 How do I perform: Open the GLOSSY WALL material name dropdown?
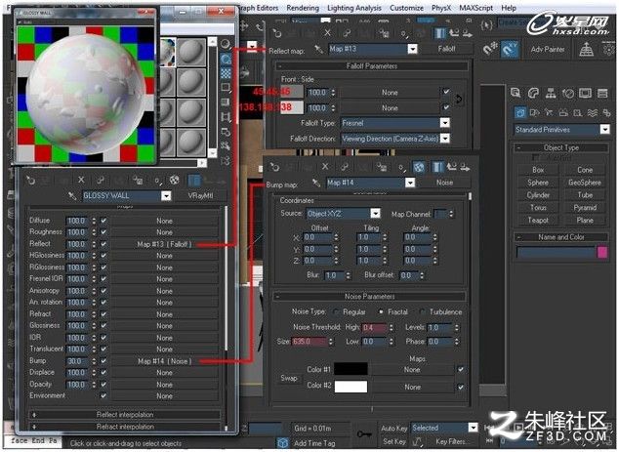[166, 196]
